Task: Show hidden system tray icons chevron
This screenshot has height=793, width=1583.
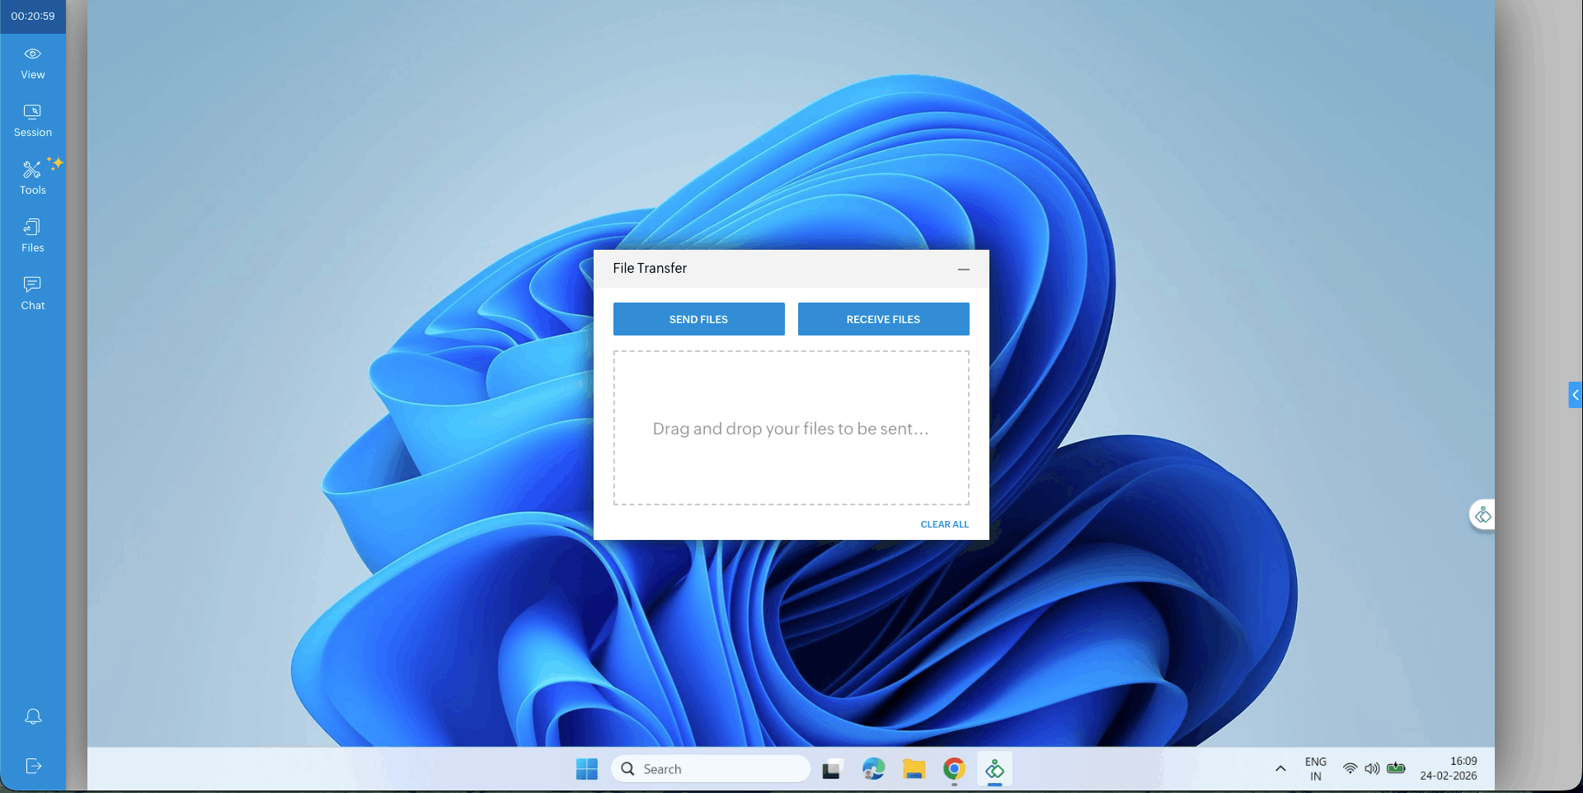Action: point(1280,769)
